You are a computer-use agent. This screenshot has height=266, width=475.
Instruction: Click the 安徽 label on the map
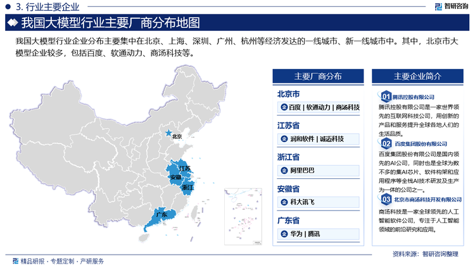tap(175, 177)
